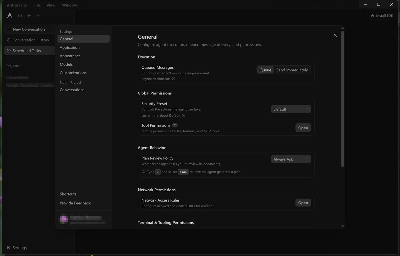The height and width of the screenshot is (256, 400).
Task: Open the File menu
Action: pyautogui.click(x=37, y=5)
